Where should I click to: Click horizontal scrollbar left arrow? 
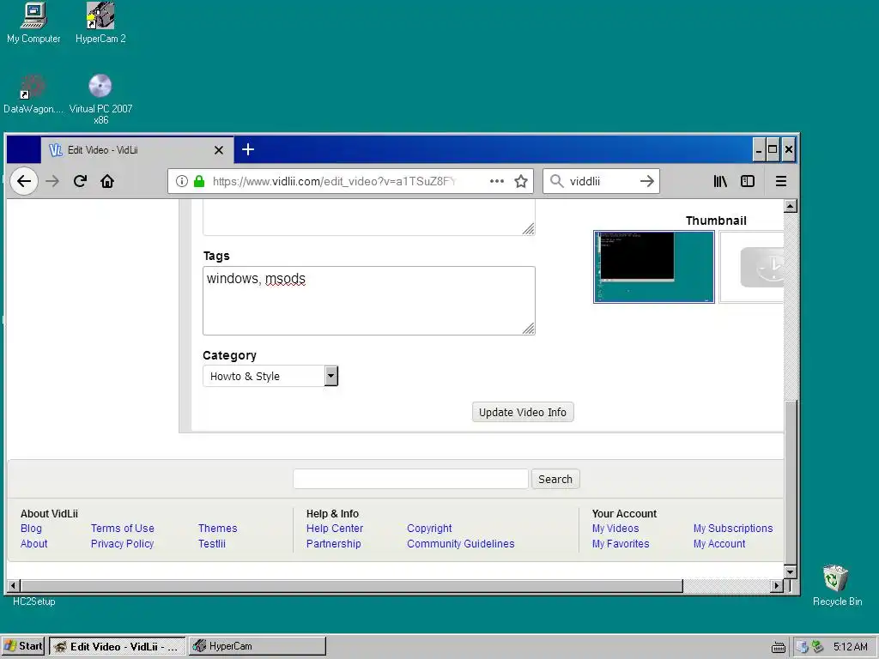click(14, 585)
